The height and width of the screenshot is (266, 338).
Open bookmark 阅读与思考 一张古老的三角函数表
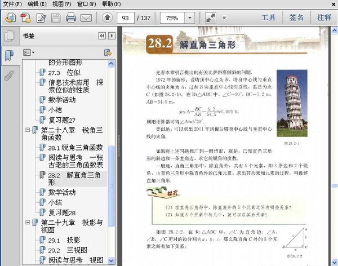pos(75,161)
